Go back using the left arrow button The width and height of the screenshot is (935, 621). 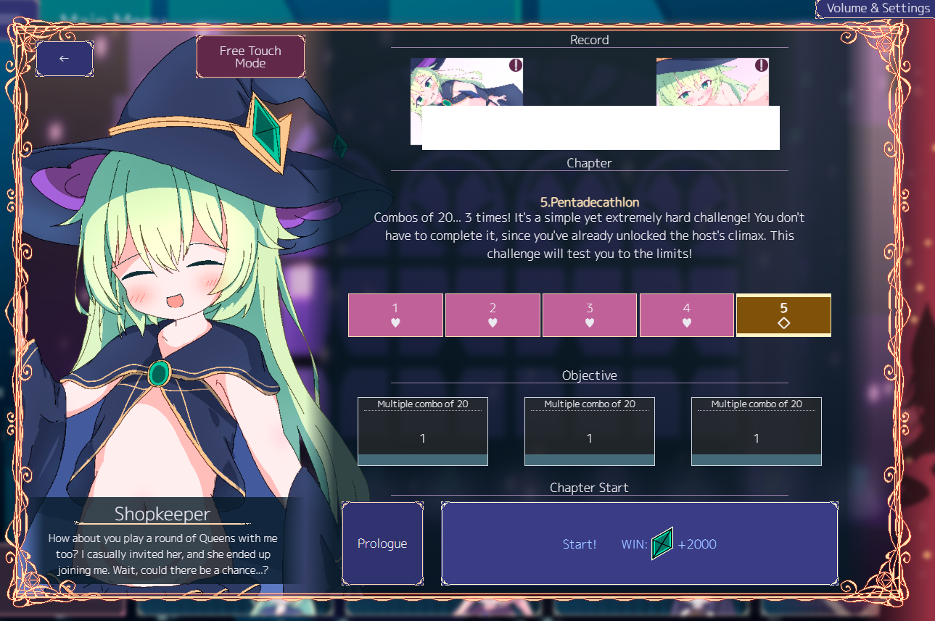point(65,59)
